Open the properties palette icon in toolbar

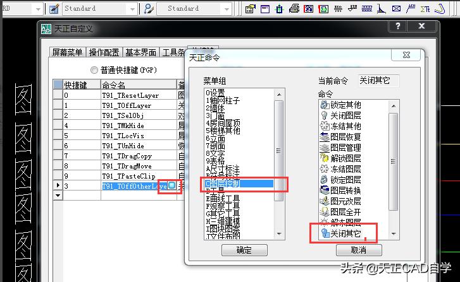(250, 9)
